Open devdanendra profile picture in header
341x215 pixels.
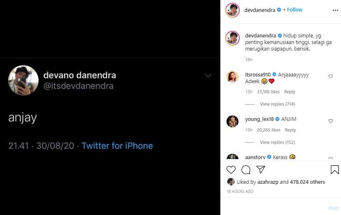[233, 10]
